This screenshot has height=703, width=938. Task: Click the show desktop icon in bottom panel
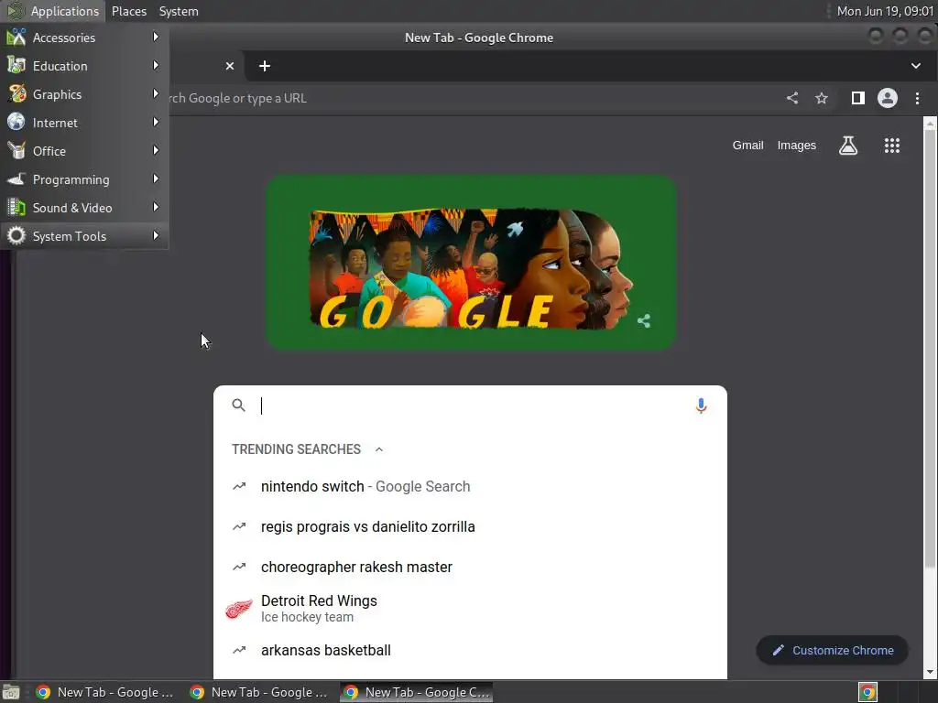tap(11, 692)
